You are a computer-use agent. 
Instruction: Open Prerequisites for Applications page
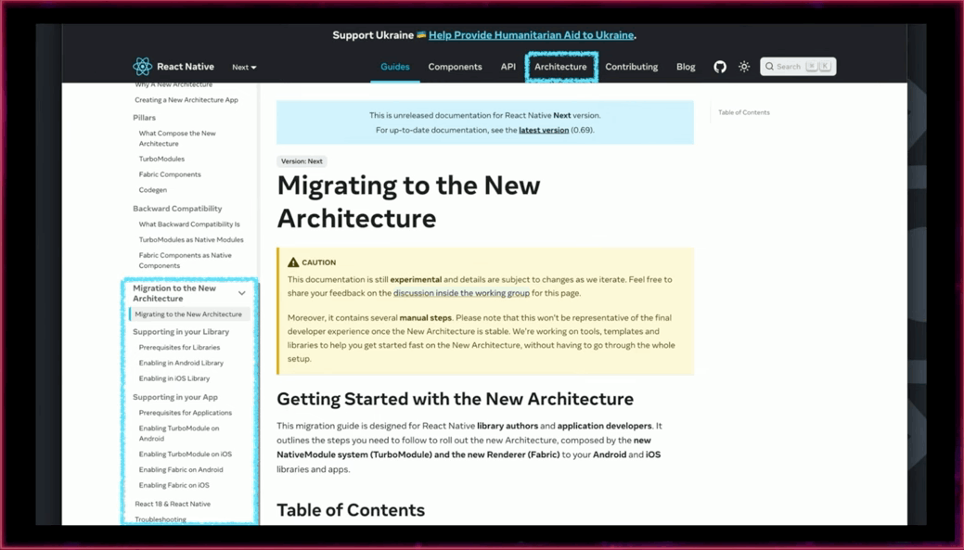point(185,413)
